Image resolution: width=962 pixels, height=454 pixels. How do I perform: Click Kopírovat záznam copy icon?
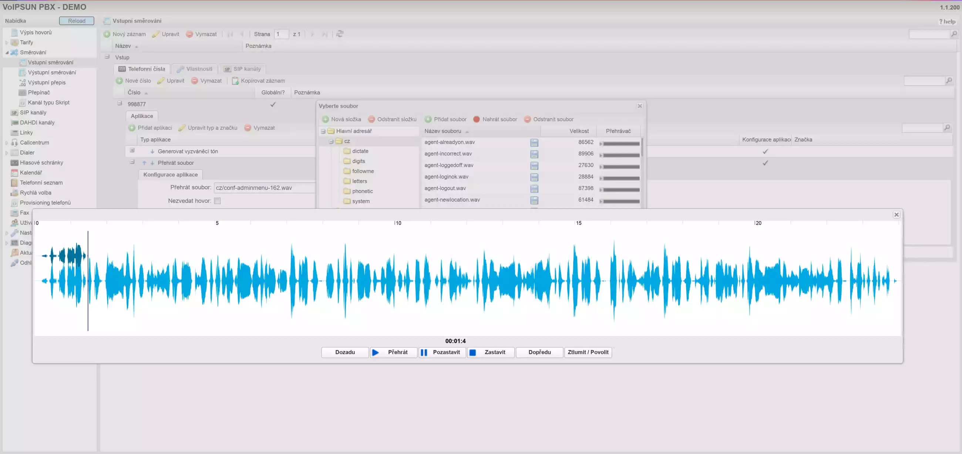(x=235, y=81)
